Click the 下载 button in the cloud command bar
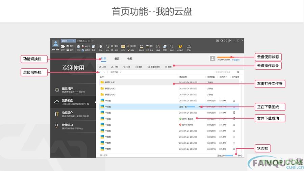 (115, 67)
